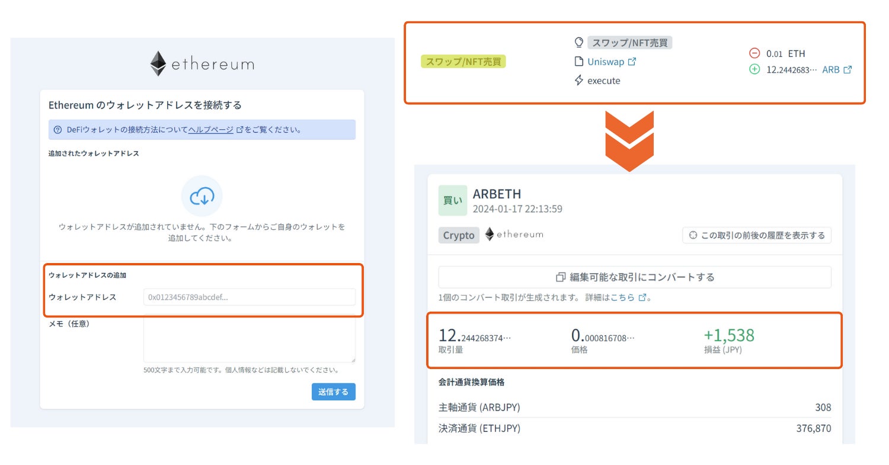Click the lightbulb icon above Uniswap

(579, 43)
